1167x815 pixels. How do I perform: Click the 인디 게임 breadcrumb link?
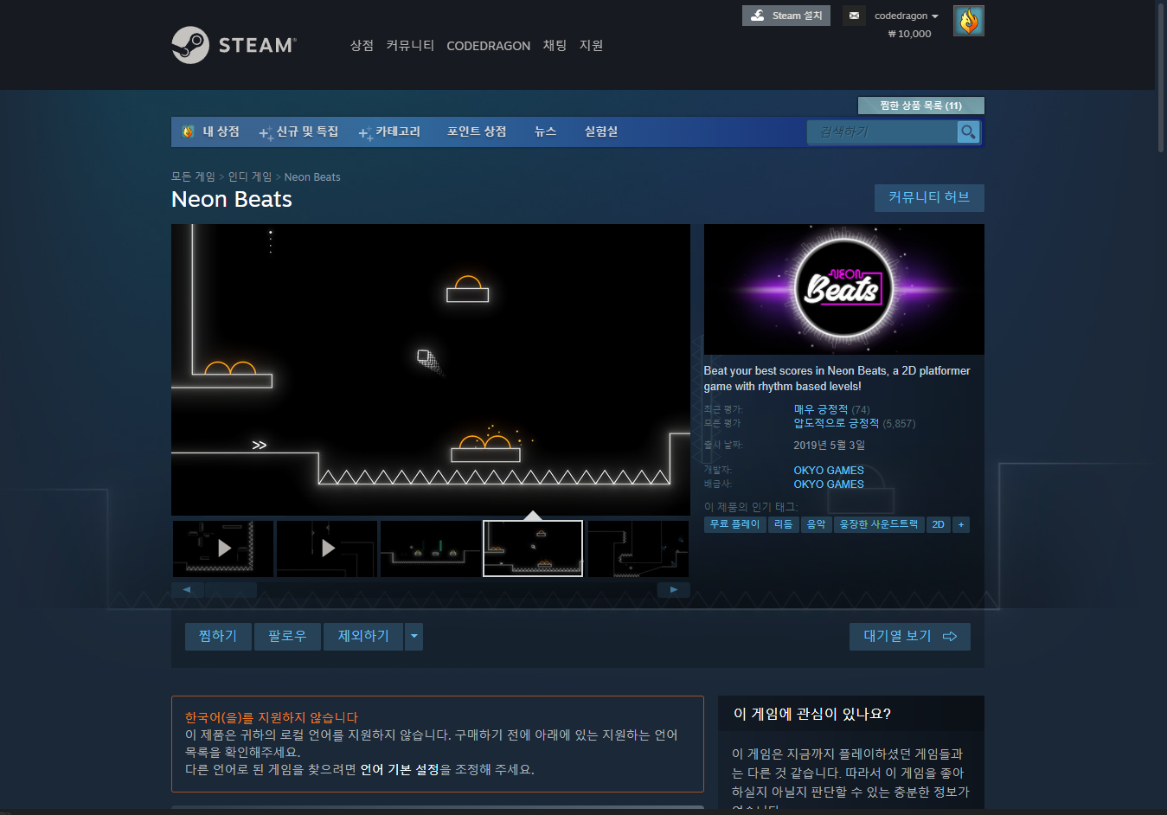click(x=250, y=176)
